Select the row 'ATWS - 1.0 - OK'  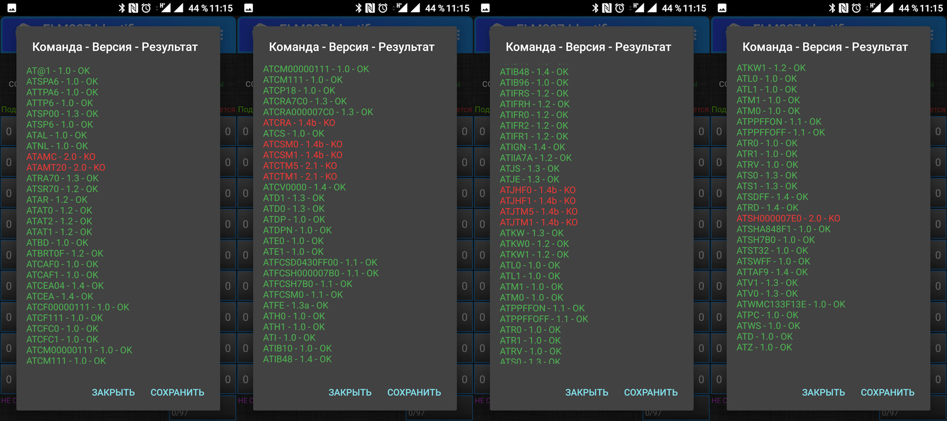click(768, 326)
